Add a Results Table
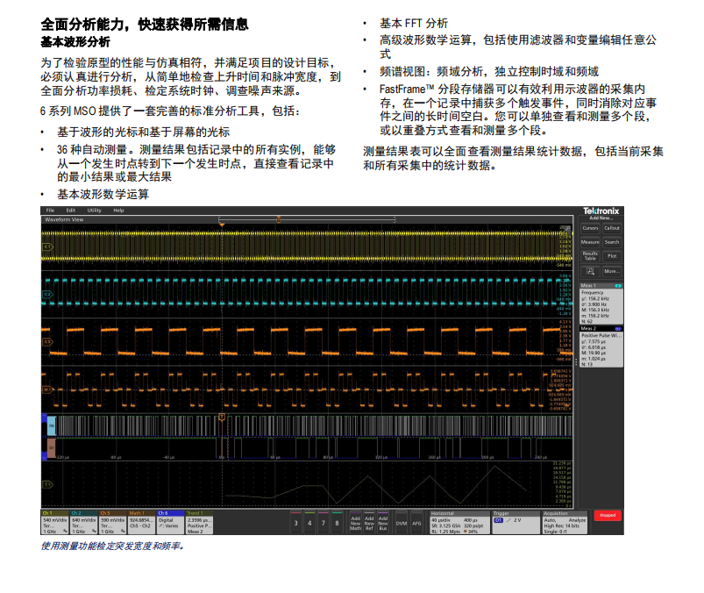This screenshot has width=704, height=593. coord(590,256)
